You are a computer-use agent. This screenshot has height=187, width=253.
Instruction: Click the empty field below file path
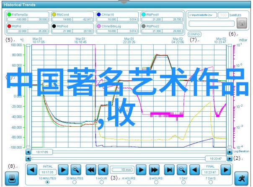(212, 24)
